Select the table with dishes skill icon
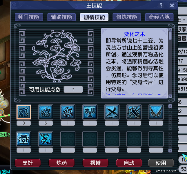 point(90,112)
